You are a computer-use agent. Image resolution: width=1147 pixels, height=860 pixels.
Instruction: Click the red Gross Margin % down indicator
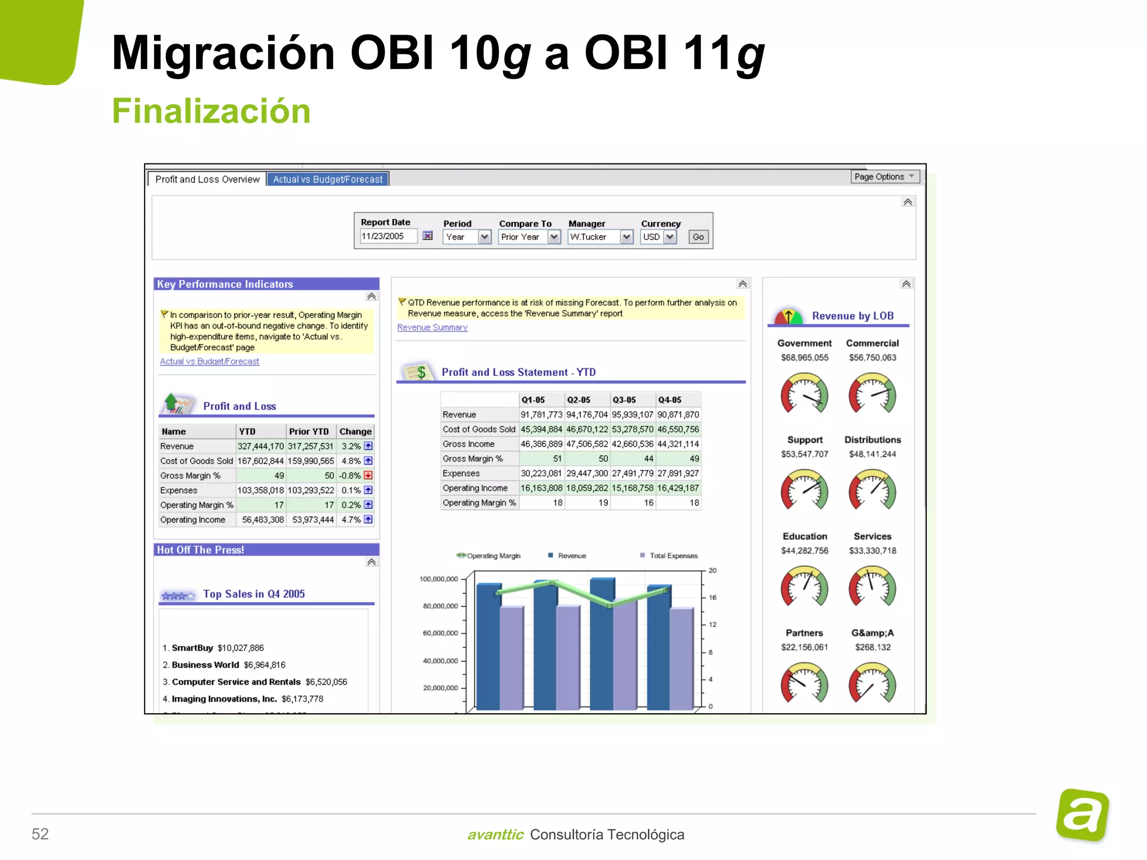pyautogui.click(x=368, y=475)
